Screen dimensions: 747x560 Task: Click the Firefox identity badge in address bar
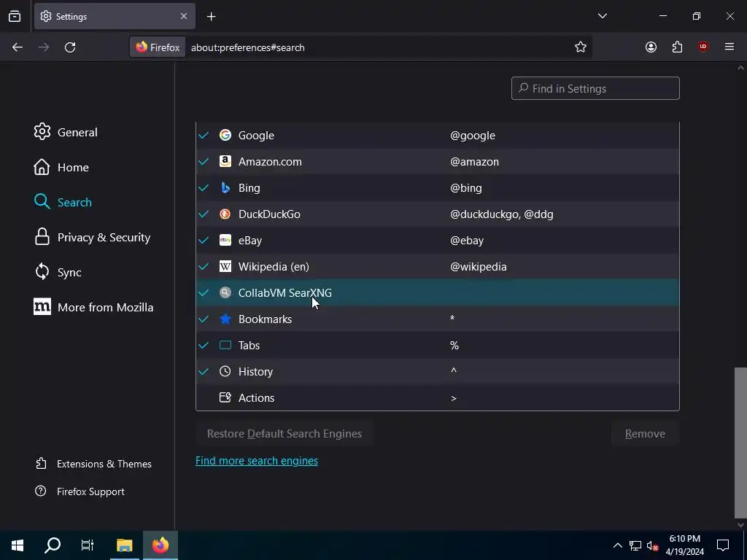pyautogui.click(x=158, y=47)
